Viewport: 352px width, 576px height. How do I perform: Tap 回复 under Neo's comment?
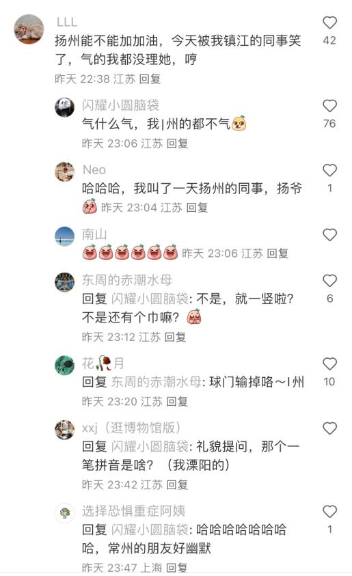click(197, 208)
